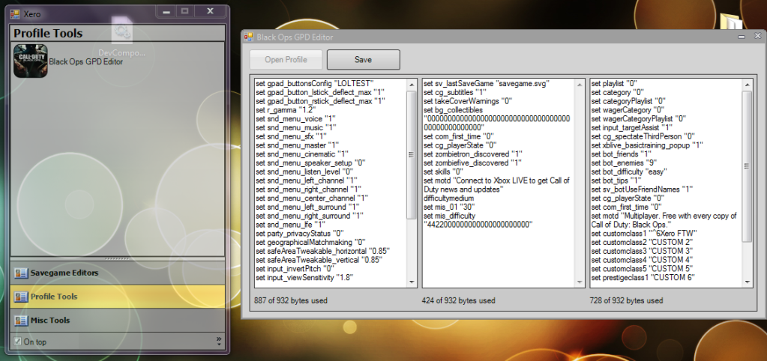This screenshot has height=361, width=767.
Task: Click the 728 of 932 bytes used label
Action: click(x=627, y=300)
